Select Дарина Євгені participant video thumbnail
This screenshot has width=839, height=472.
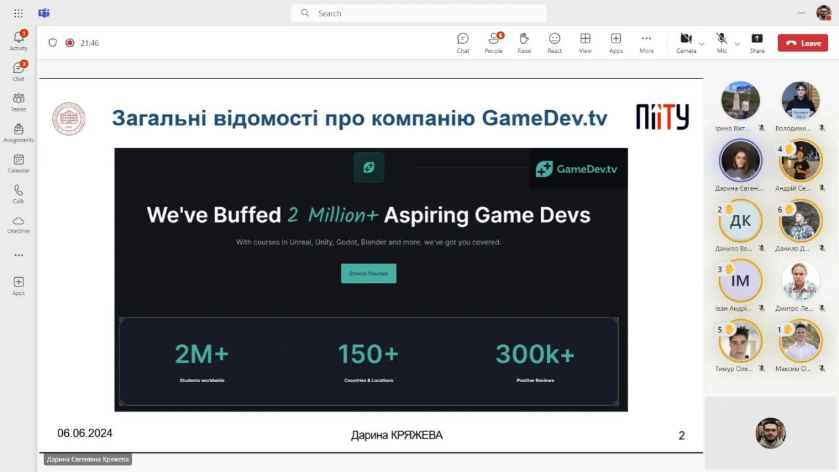click(x=740, y=161)
